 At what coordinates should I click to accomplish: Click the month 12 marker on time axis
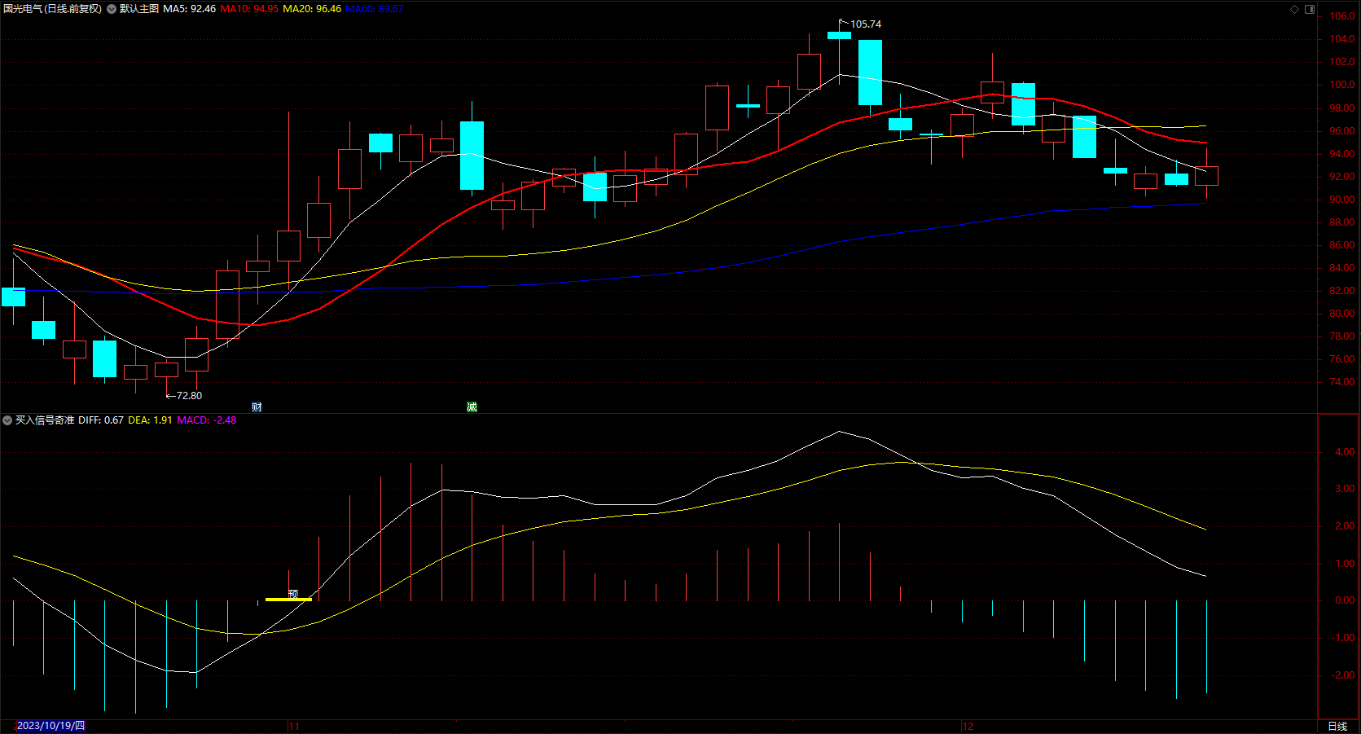968,726
